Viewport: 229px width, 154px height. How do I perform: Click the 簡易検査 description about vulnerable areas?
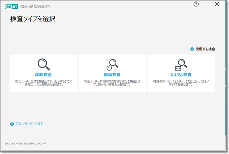(x=112, y=83)
